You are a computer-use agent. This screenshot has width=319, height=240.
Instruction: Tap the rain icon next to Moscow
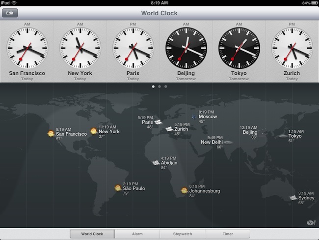[194, 117]
